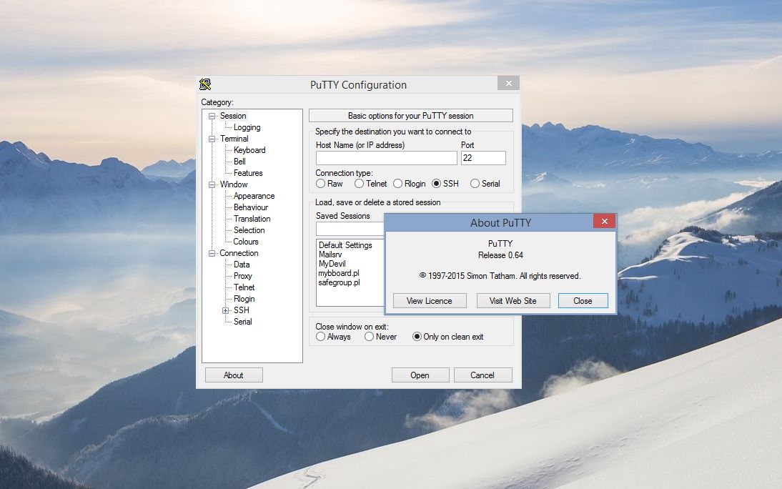Open the SSH category in tree
The height and width of the screenshot is (489, 782).
pos(242,310)
